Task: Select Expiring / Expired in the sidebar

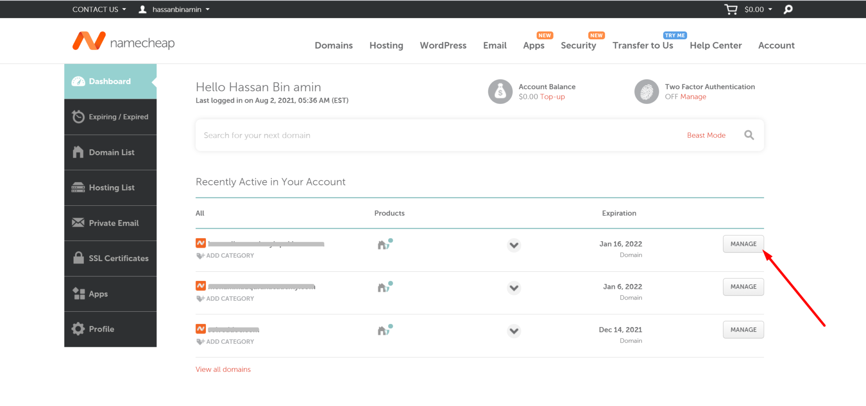Action: pyautogui.click(x=110, y=117)
